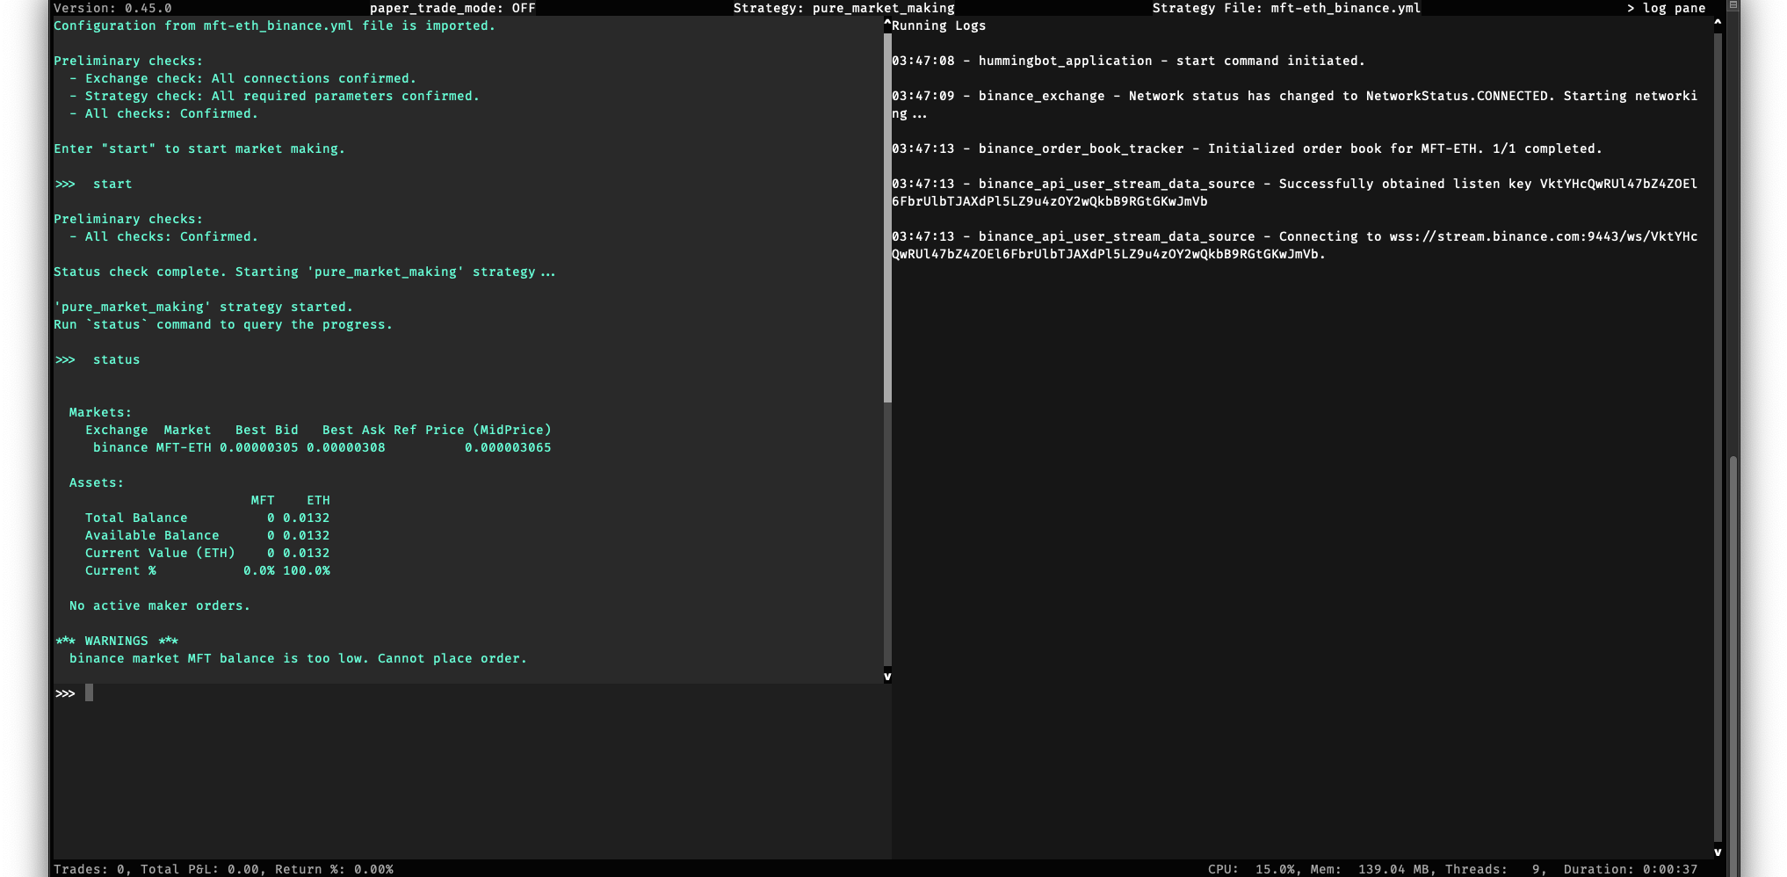1787x877 pixels.
Task: Click the start command in the output history
Action: (x=112, y=183)
